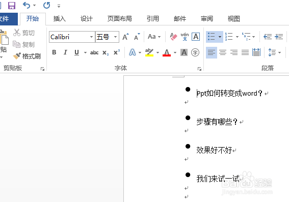
Task: Click the Decrease Indent icon
Action: (x=268, y=37)
